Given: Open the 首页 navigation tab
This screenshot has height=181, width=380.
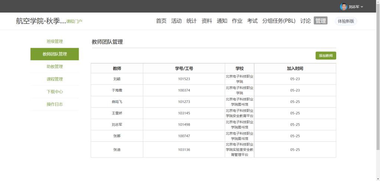Looking at the screenshot, I should tap(161, 21).
